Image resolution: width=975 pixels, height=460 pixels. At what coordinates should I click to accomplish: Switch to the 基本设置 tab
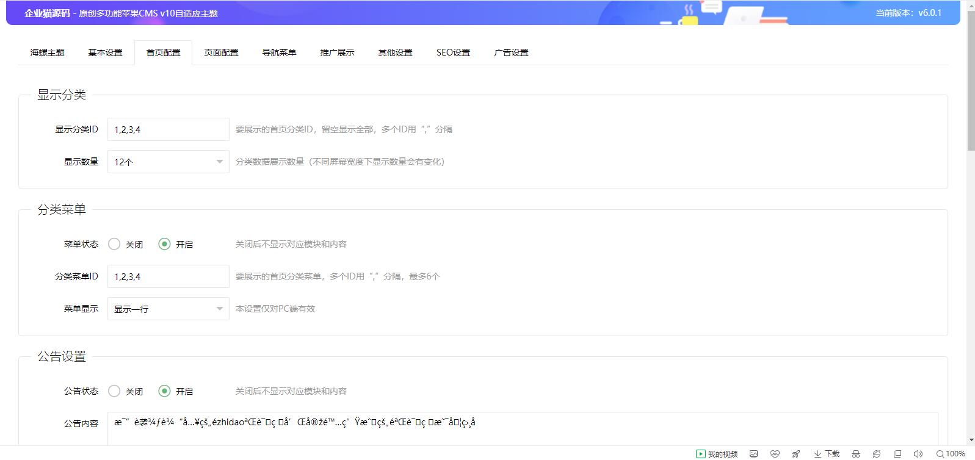(x=105, y=52)
